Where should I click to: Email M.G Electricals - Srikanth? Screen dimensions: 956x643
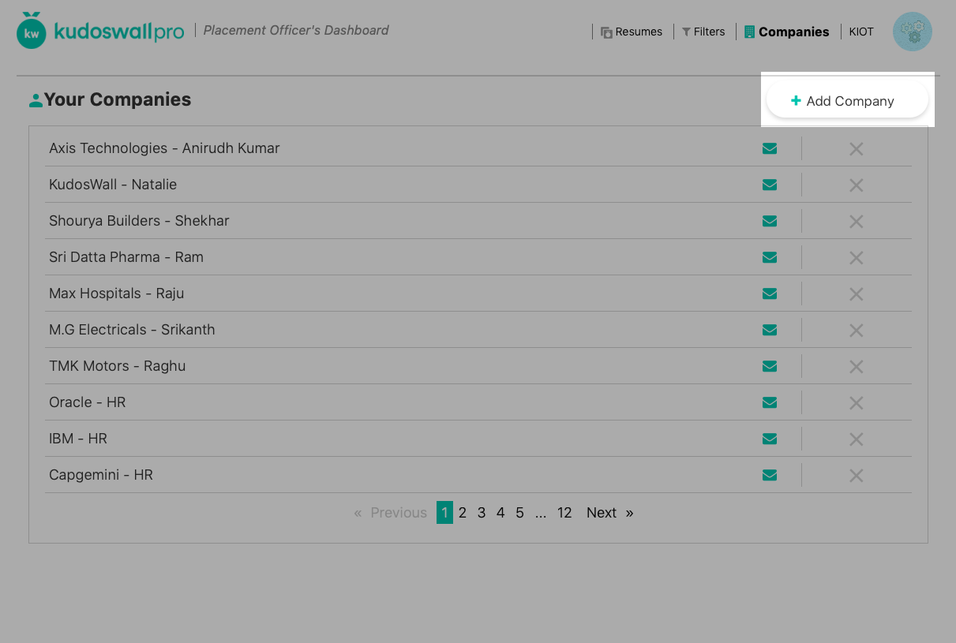point(770,330)
